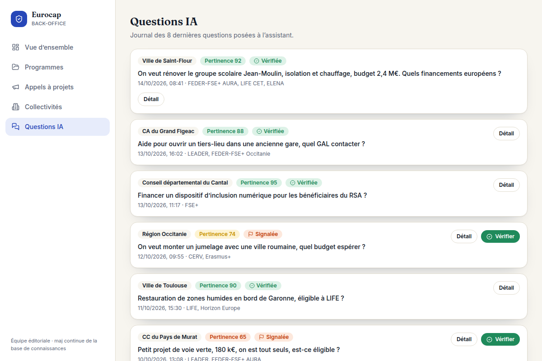Screen dimensions: 542x361
Task: Click the check icon in Toulouse's Vérifiée badge
Action: click(252, 286)
